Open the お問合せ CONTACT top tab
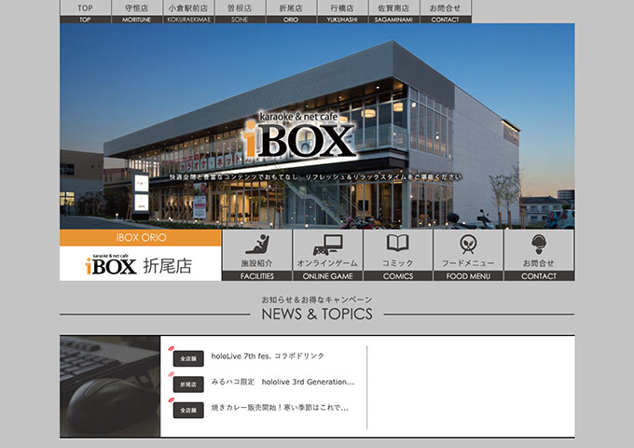This screenshot has width=634, height=448. 446,11
